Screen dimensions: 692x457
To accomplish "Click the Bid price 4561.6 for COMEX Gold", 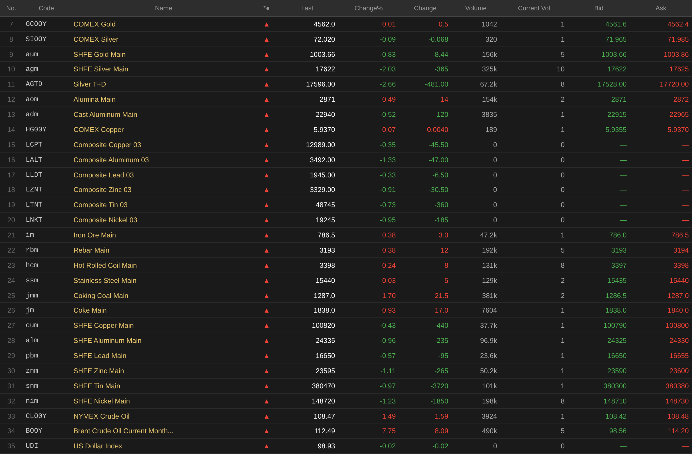I will click(x=616, y=24).
